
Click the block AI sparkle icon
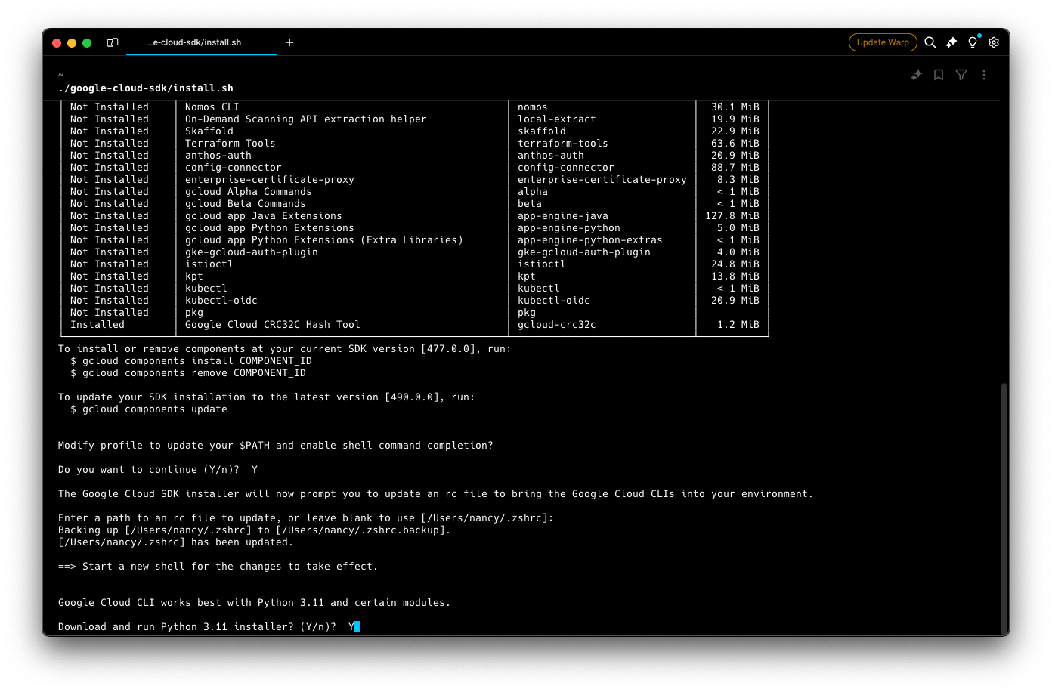click(x=917, y=75)
